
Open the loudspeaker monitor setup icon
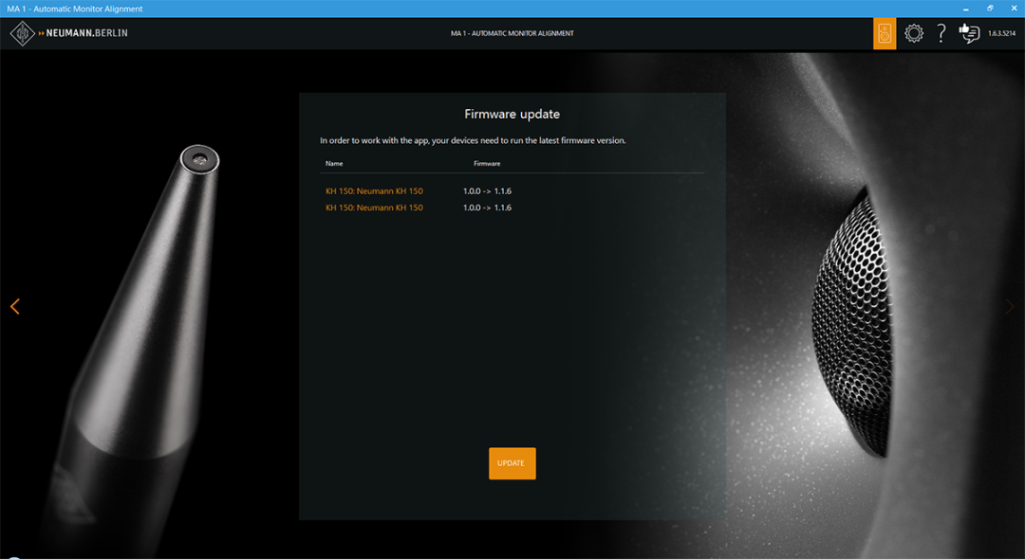coord(885,33)
